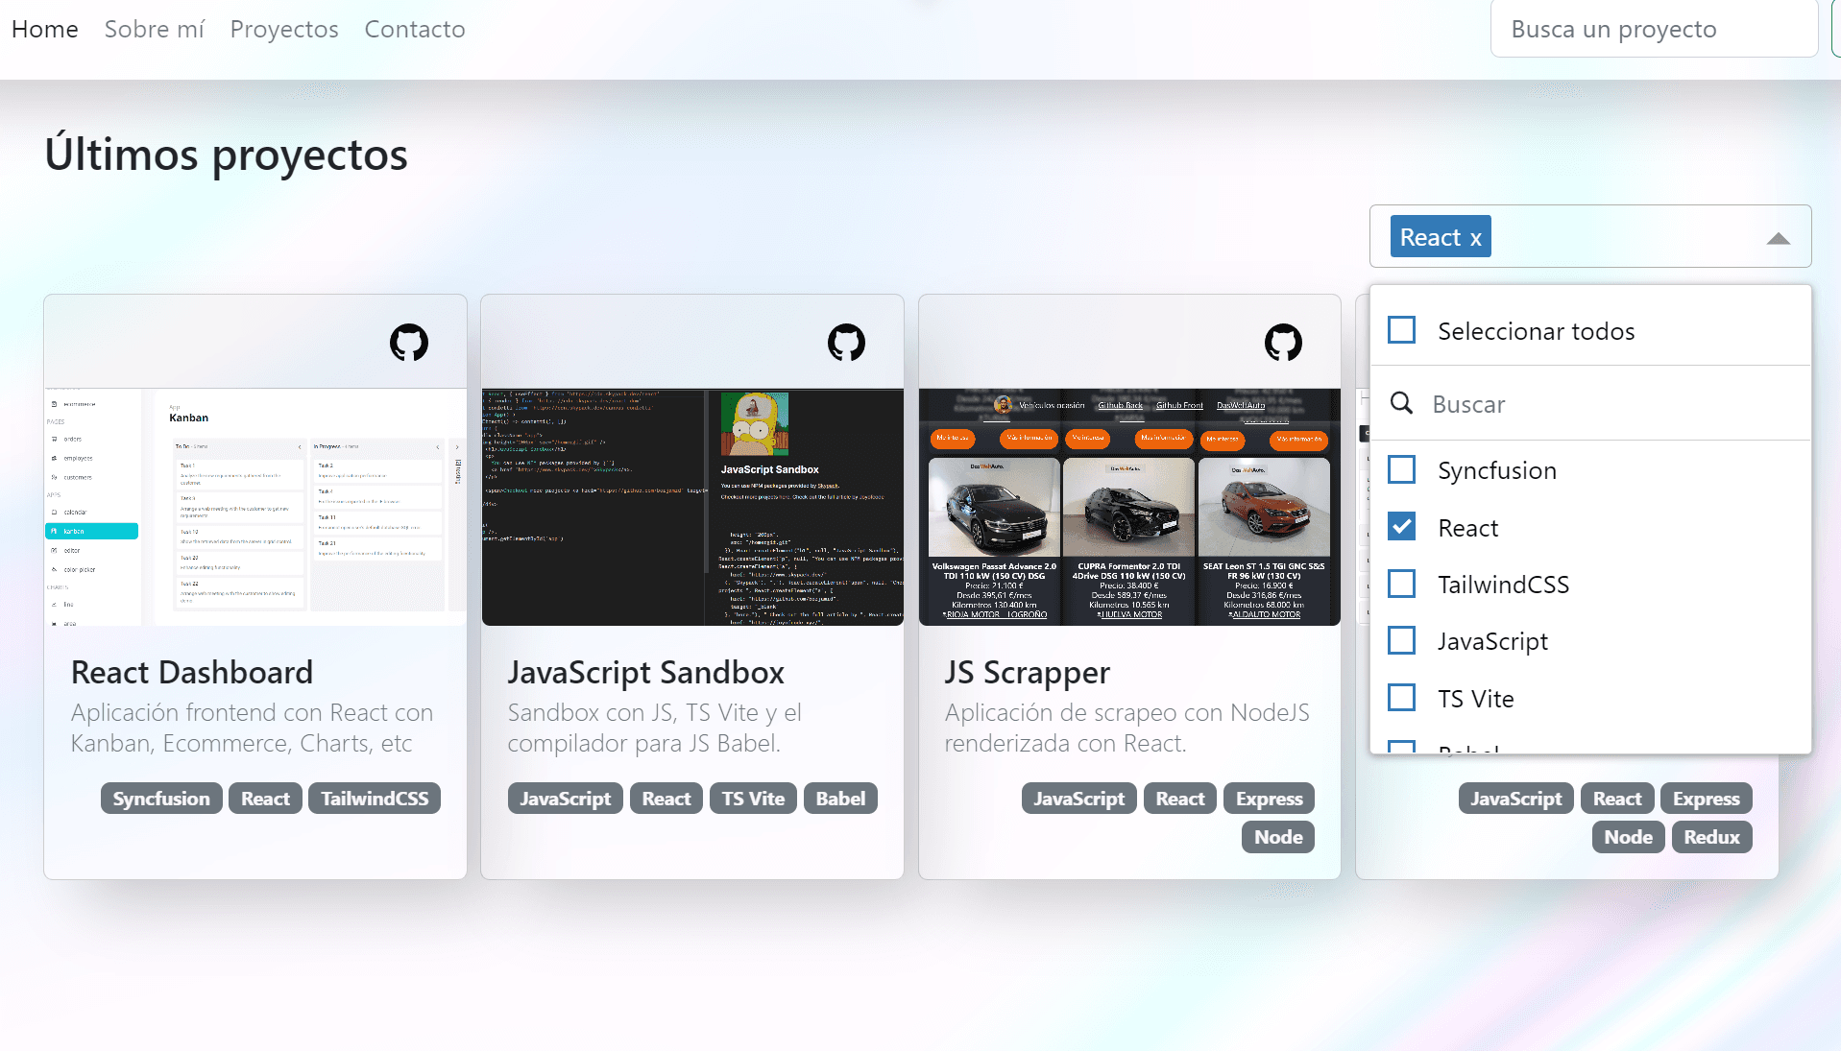Click Syncfusion tag on React Dashboard card
This screenshot has width=1841, height=1051.
tap(161, 799)
